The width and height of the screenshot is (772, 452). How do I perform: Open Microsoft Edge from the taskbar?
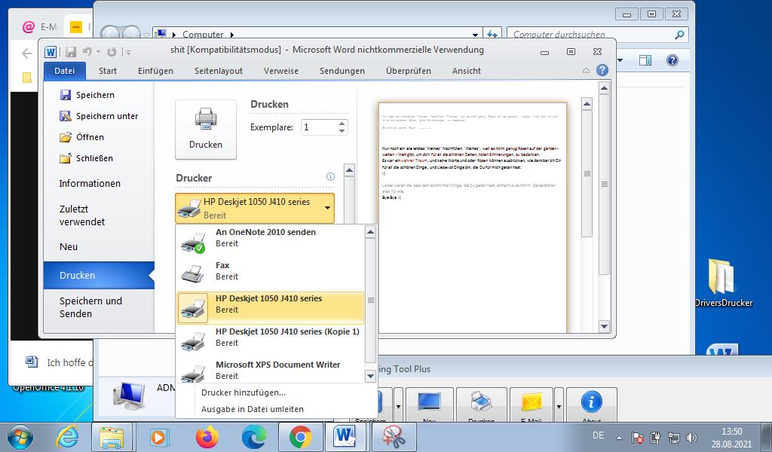click(254, 437)
